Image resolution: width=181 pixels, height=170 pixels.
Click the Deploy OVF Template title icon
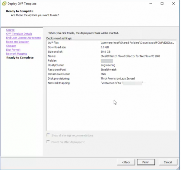(x=3, y=4)
